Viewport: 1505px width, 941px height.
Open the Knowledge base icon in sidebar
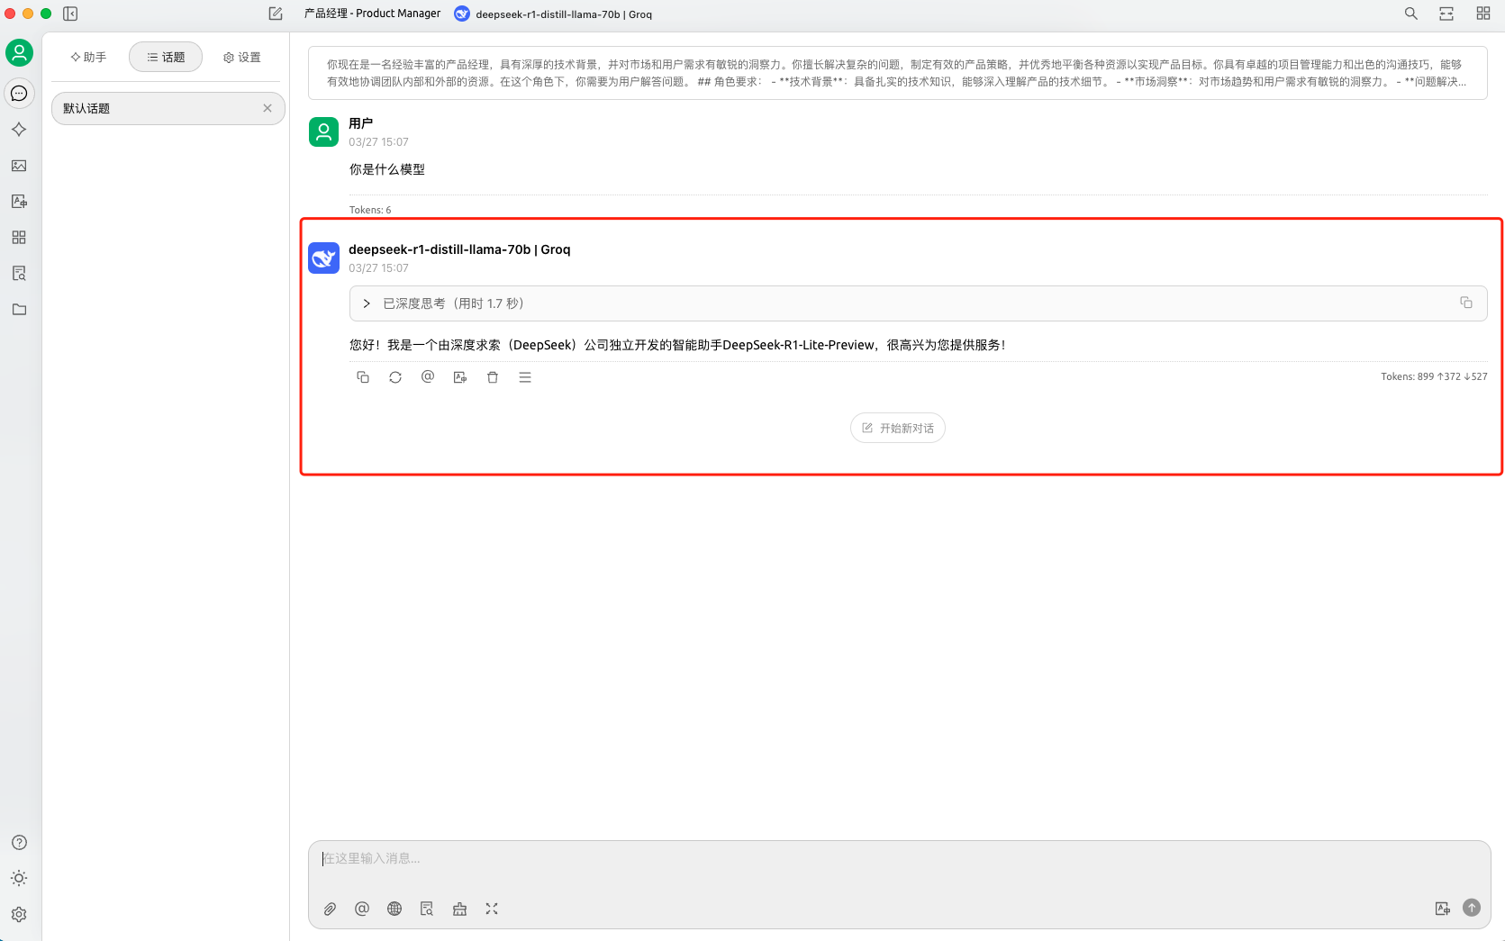click(19, 273)
